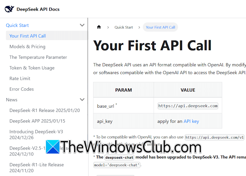Open the Quick Start sidebar category
Image resolution: width=246 pixels, height=176 pixels.
(x=17, y=25)
